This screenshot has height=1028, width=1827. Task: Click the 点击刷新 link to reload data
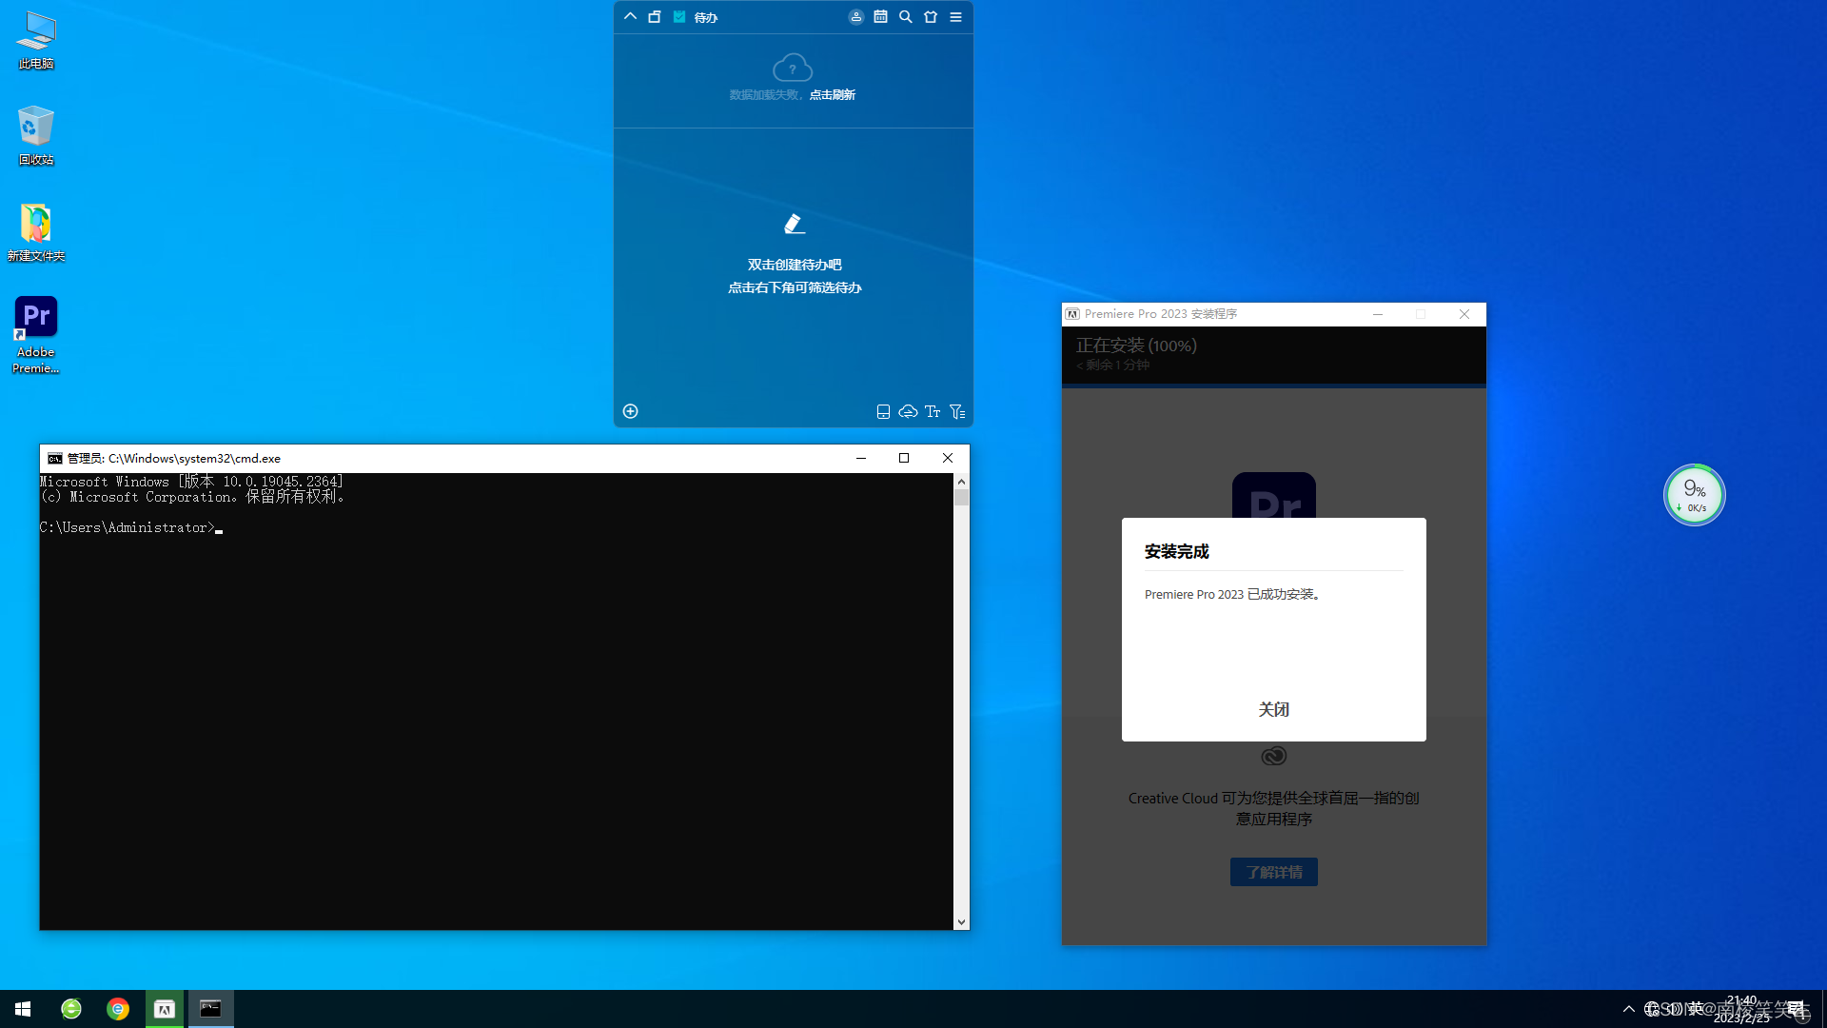coord(833,95)
